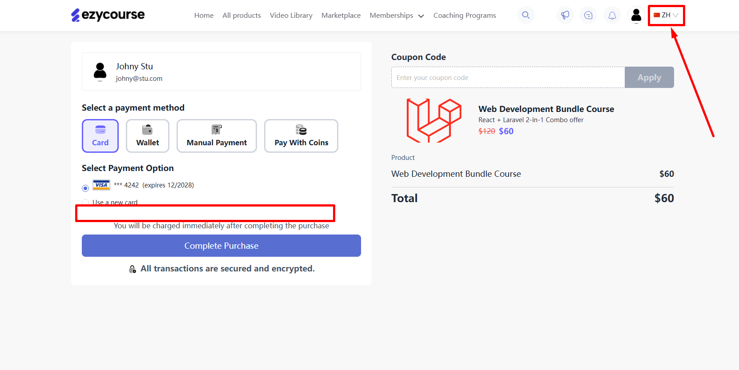Expand the Memberships menu
Viewport: 739px width, 370px height.
tap(397, 16)
